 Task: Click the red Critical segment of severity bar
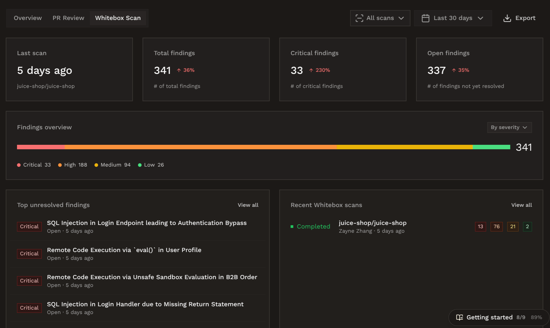click(41, 147)
